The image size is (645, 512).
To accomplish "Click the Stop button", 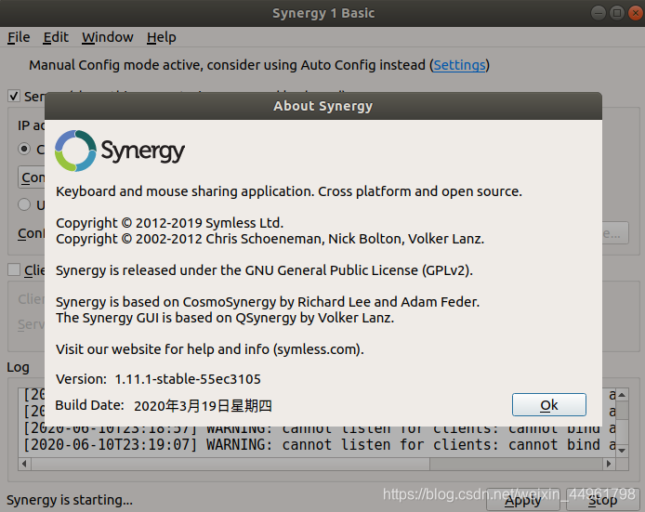I will tap(602, 501).
